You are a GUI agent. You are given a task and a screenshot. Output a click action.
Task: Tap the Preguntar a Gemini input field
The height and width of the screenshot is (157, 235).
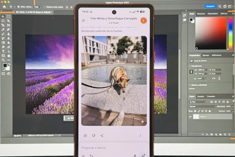(112, 148)
